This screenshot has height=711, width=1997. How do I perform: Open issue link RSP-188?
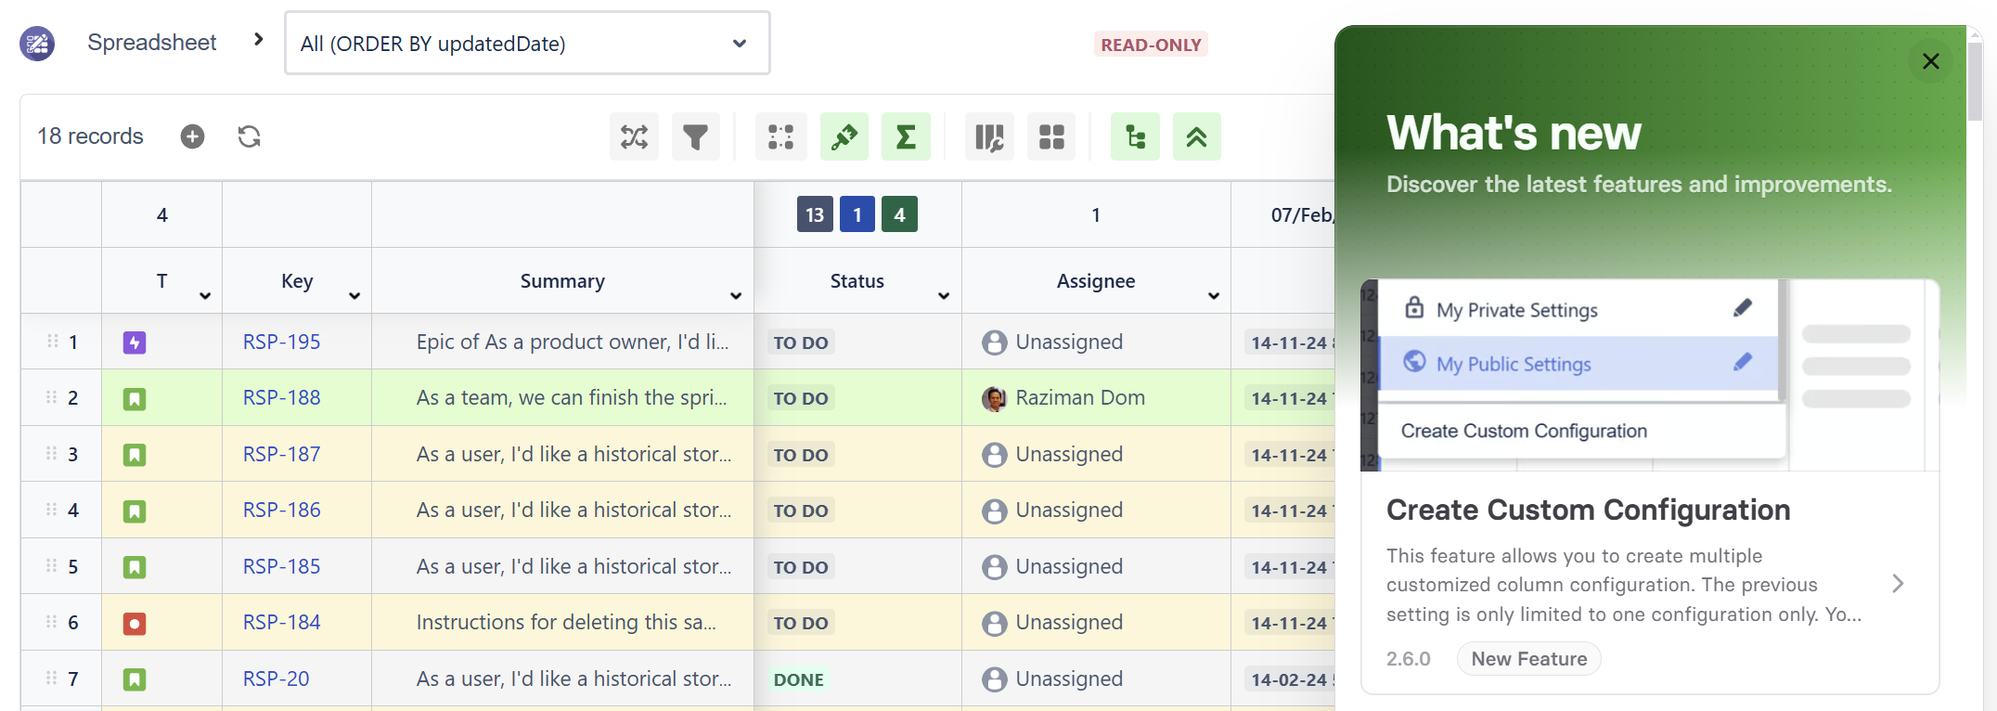click(281, 398)
